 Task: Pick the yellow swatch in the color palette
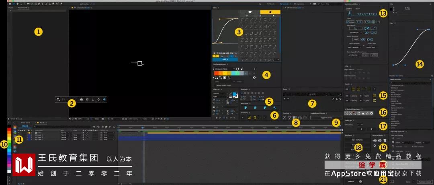225,73
